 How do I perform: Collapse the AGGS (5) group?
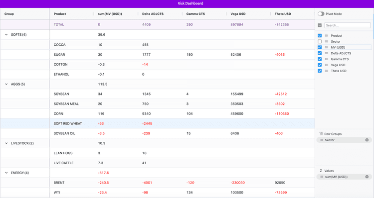[x=6, y=84]
